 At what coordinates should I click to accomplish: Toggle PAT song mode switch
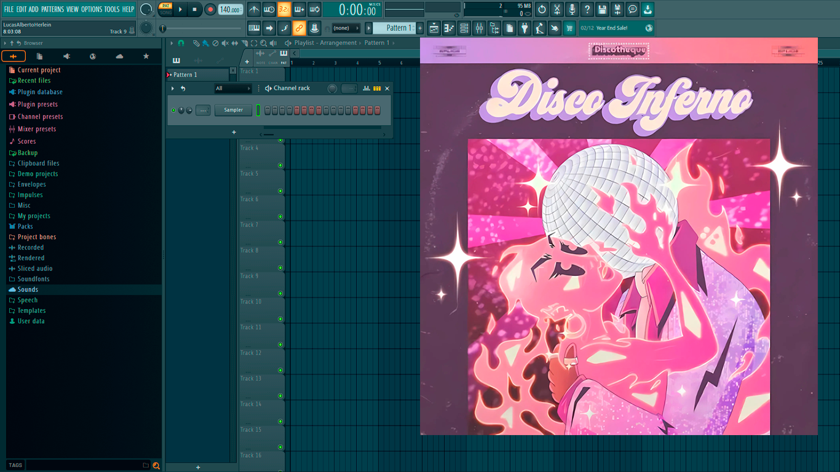[165, 9]
